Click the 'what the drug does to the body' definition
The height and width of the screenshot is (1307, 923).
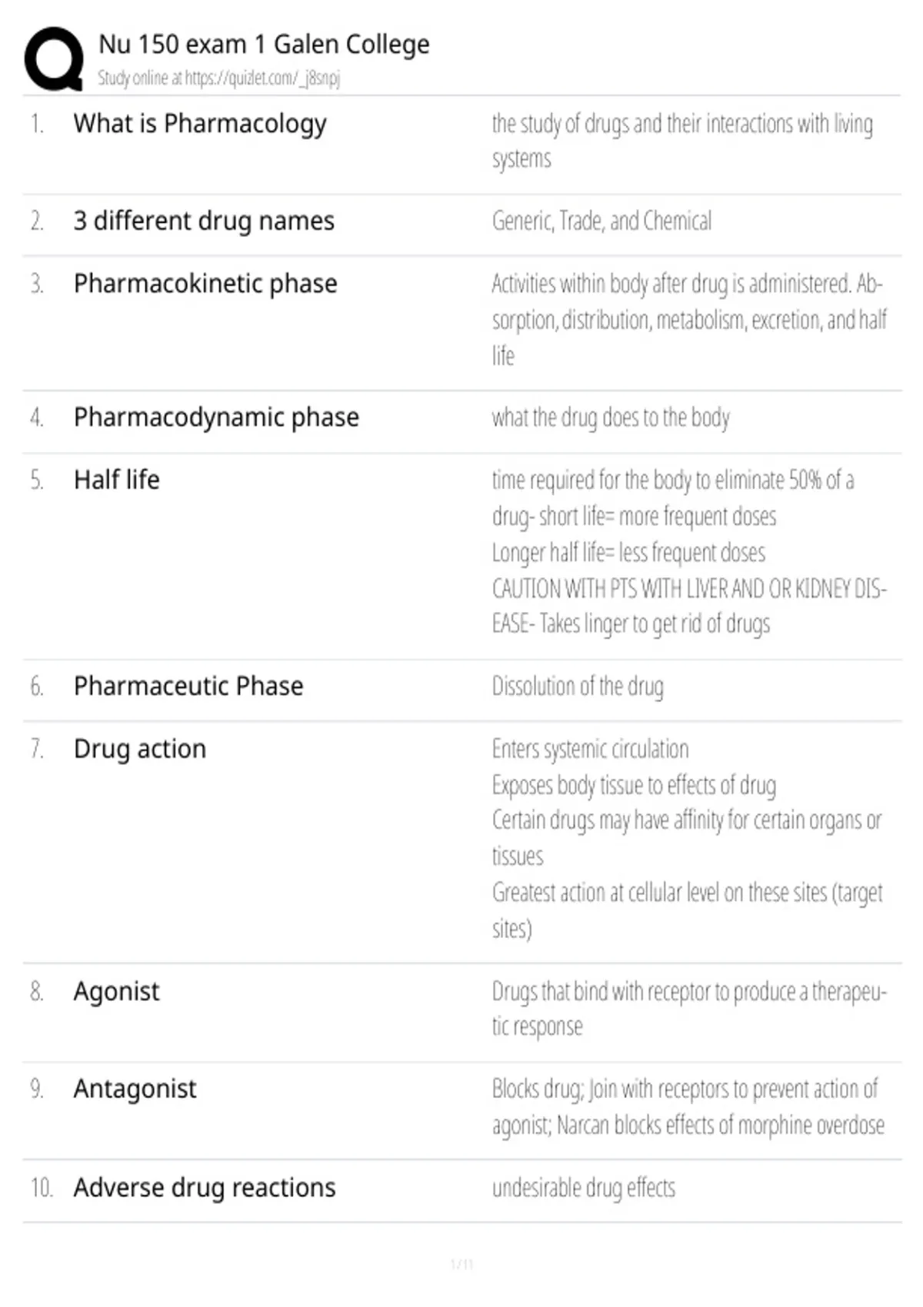(611, 418)
